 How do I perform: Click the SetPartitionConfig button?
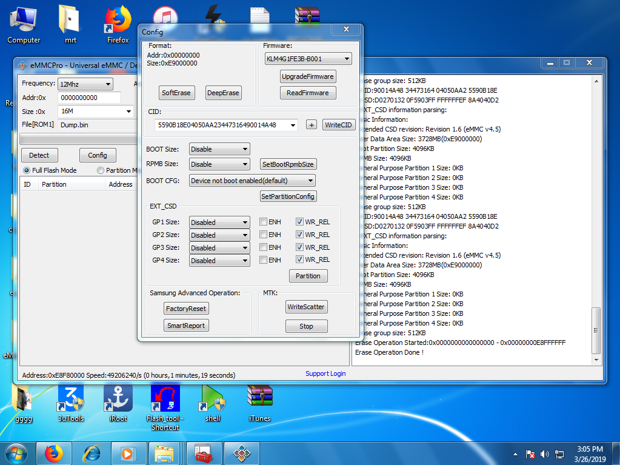(288, 196)
